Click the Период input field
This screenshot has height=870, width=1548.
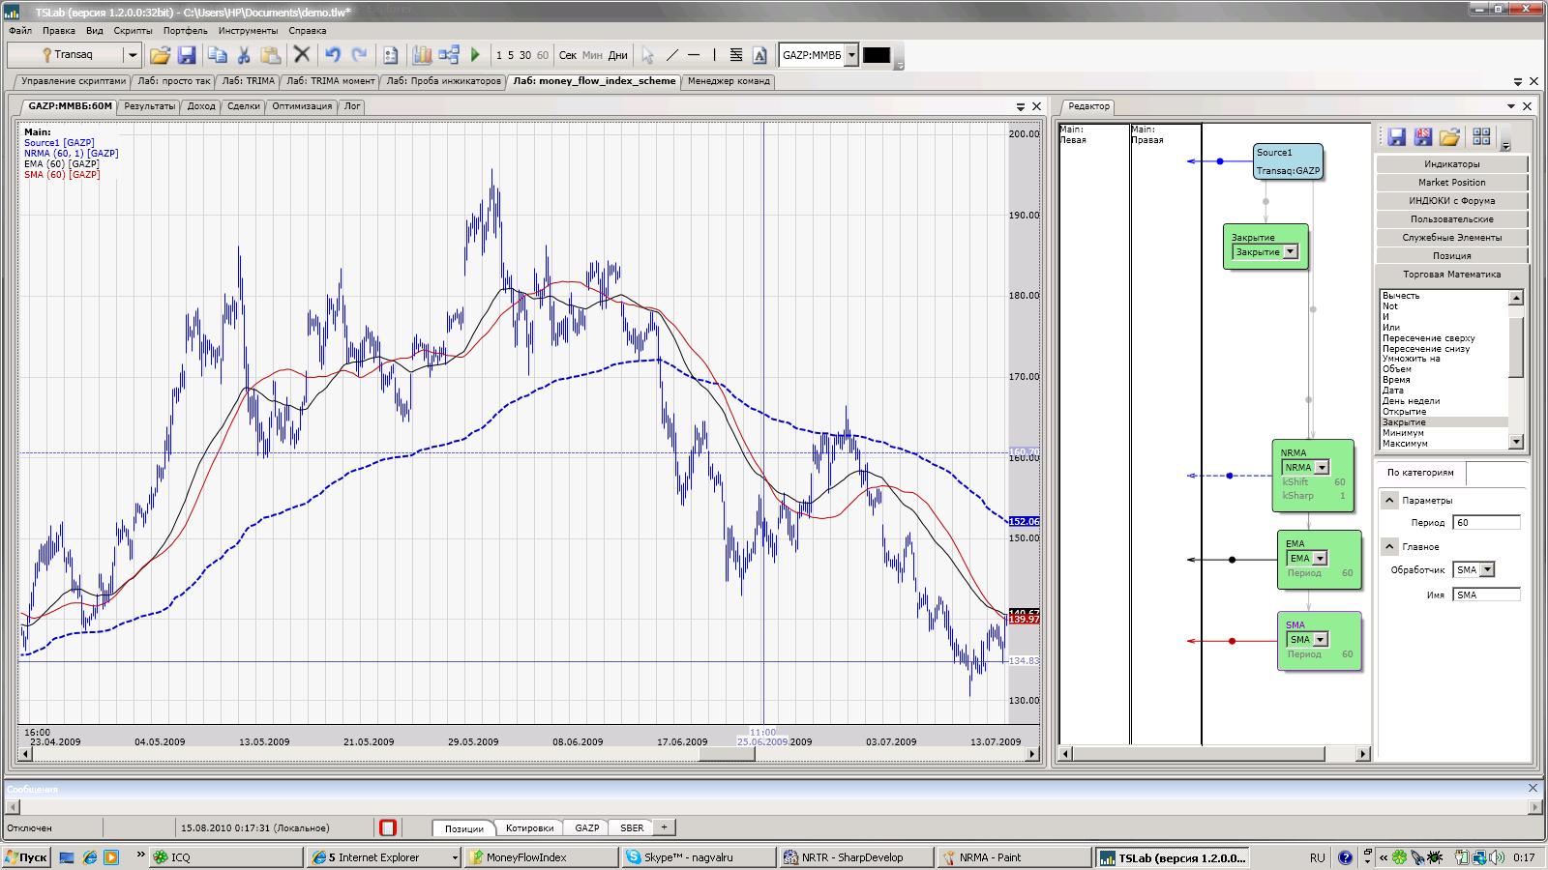(1486, 523)
